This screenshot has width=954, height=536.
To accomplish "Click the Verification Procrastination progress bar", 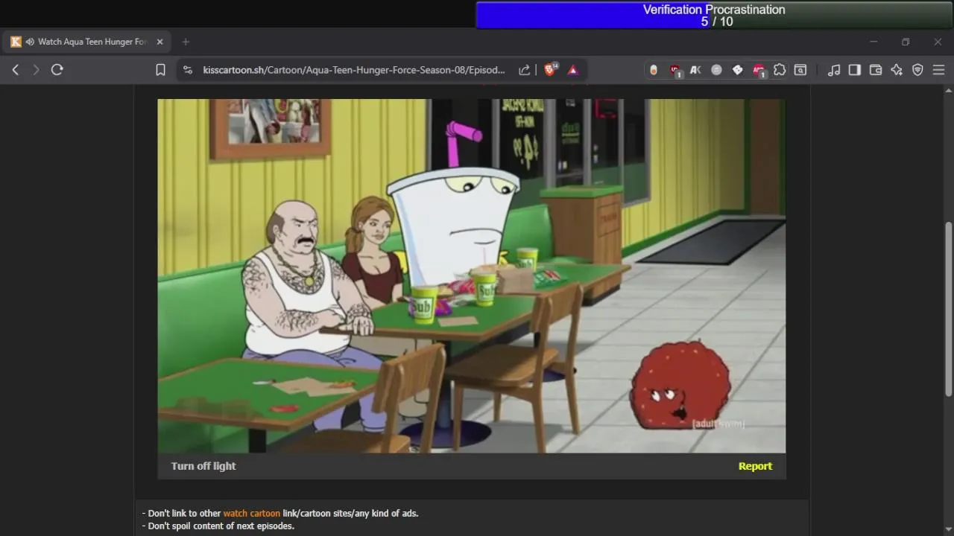I will (x=714, y=15).
